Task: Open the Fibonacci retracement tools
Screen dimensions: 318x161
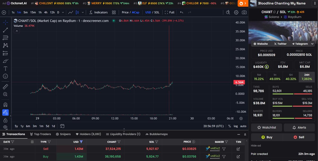Action: 5,38
